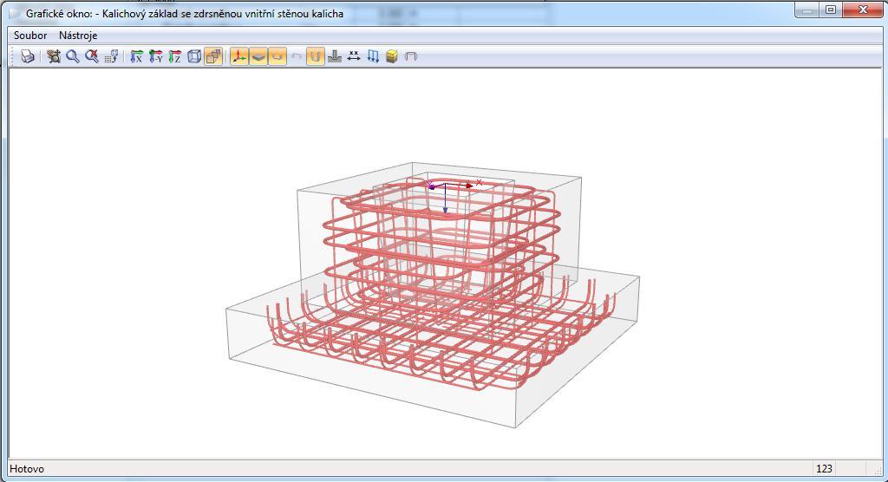Viewport: 888px width, 482px height.
Task: Show loads with blue arrows icon
Action: pos(373,56)
